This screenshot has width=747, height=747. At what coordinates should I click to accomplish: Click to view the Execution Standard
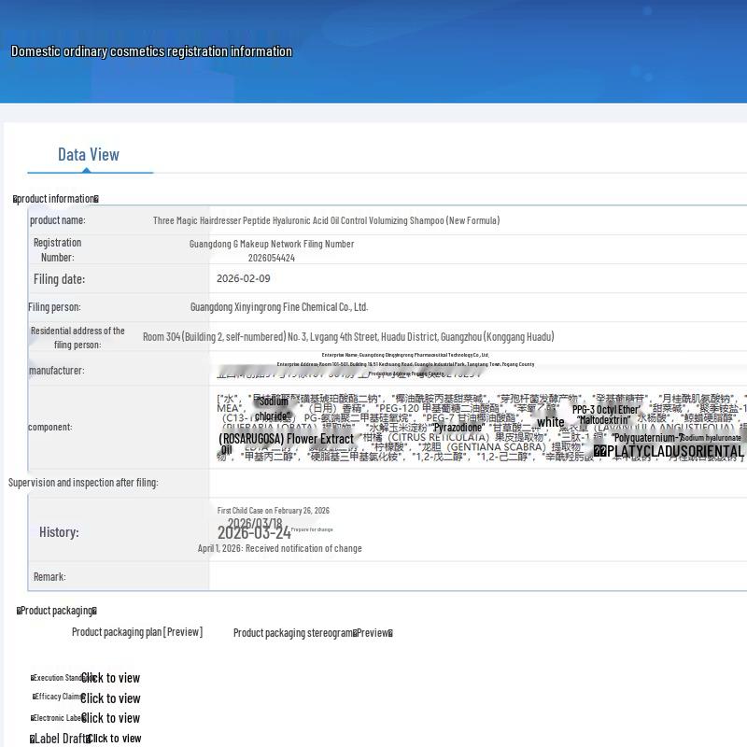110,678
